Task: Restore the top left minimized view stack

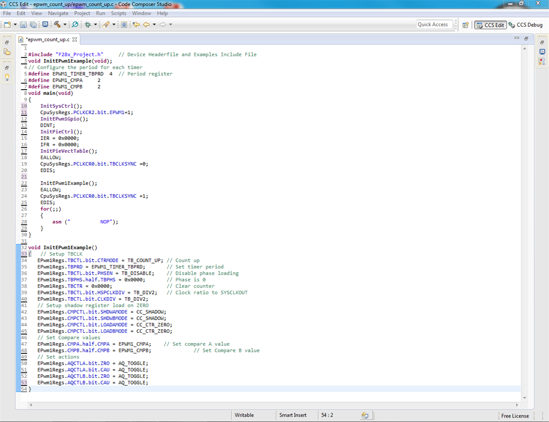Action: (x=7, y=42)
